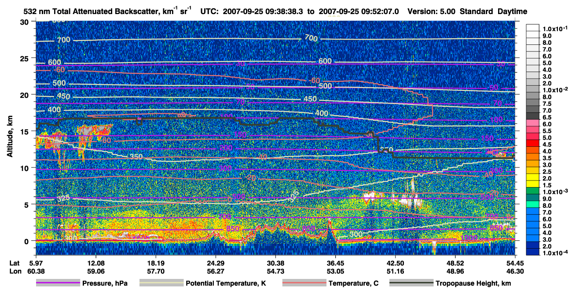The image size is (572, 293).
Task: Click the 'Lon' row label
Action: (15, 271)
